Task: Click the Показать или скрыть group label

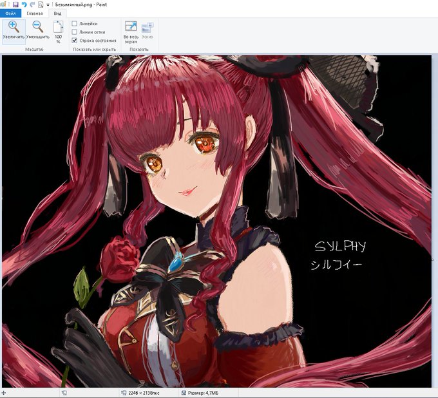Action: pos(95,50)
